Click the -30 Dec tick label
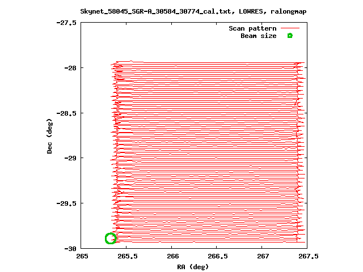 coord(70,249)
